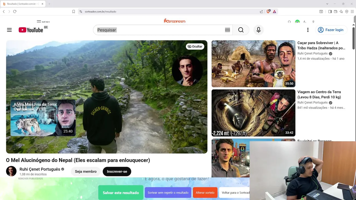Open the YouTube hamburger guide menu
Image resolution: width=356 pixels, height=200 pixels.
(x=9, y=30)
